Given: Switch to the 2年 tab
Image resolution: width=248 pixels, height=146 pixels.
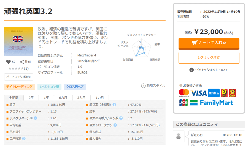Looking at the screenshot, I should pos(31,98).
